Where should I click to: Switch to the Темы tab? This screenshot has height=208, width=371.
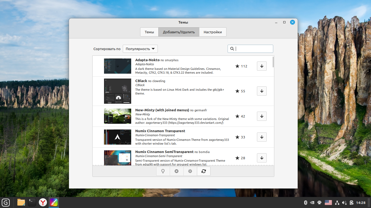149,32
